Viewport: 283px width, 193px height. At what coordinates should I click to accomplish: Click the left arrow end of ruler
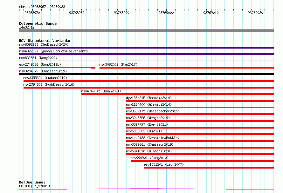20,10
